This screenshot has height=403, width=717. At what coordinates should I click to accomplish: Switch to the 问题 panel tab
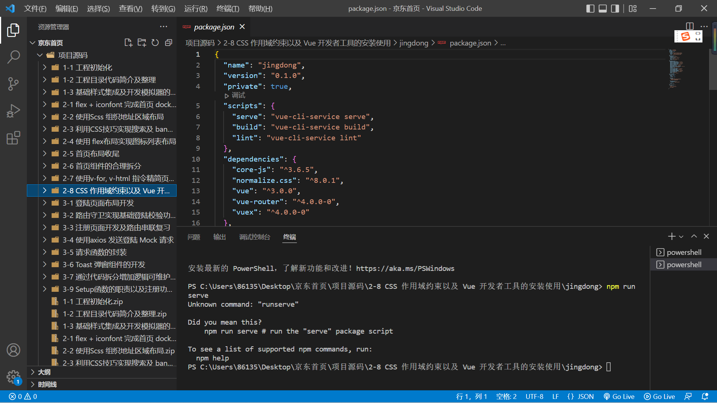coord(194,237)
